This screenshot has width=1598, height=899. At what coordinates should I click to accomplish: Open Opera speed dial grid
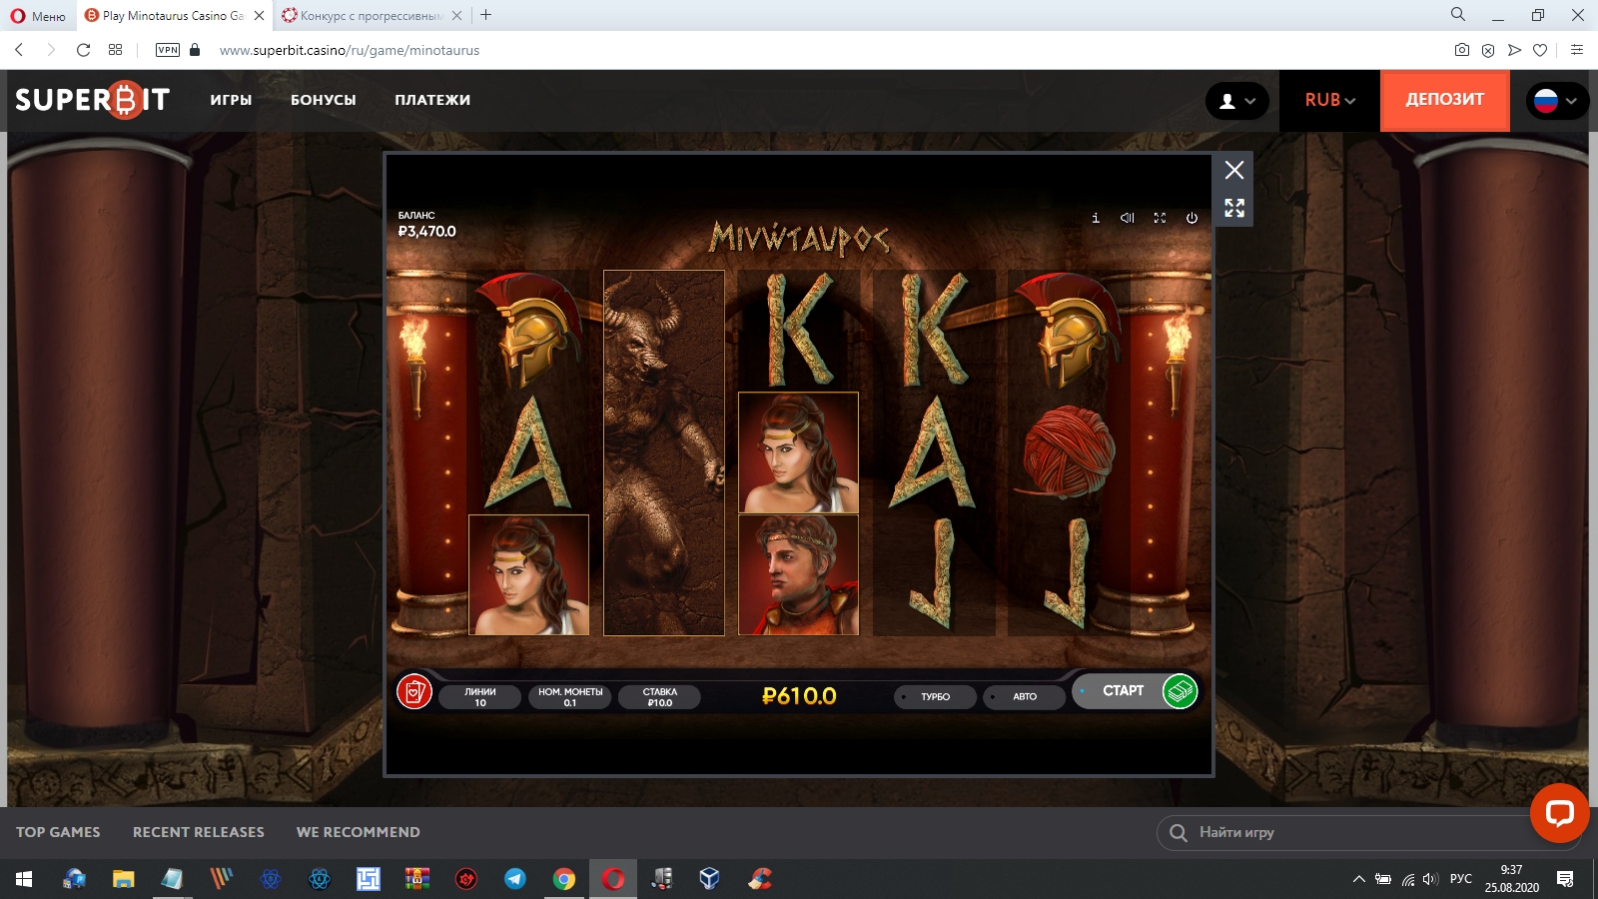[x=116, y=50]
